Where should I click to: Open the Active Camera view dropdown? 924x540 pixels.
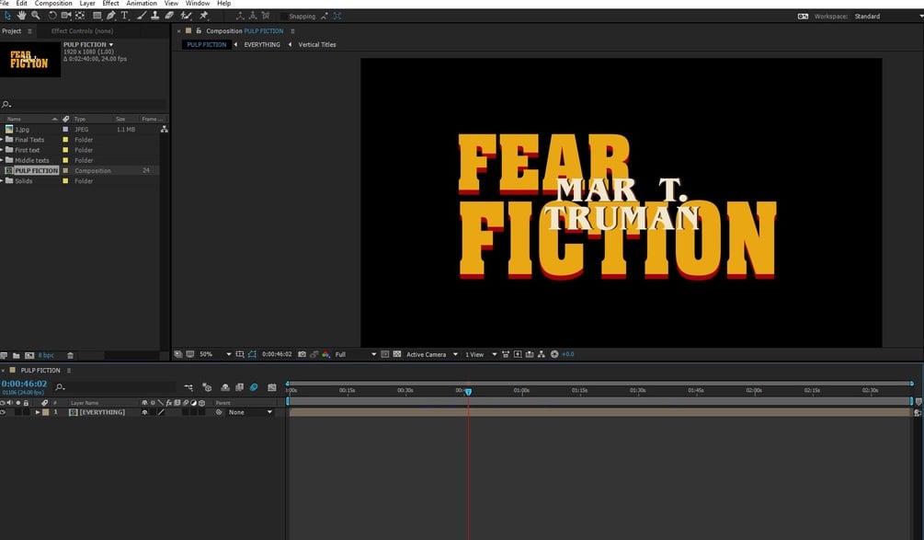[432, 354]
